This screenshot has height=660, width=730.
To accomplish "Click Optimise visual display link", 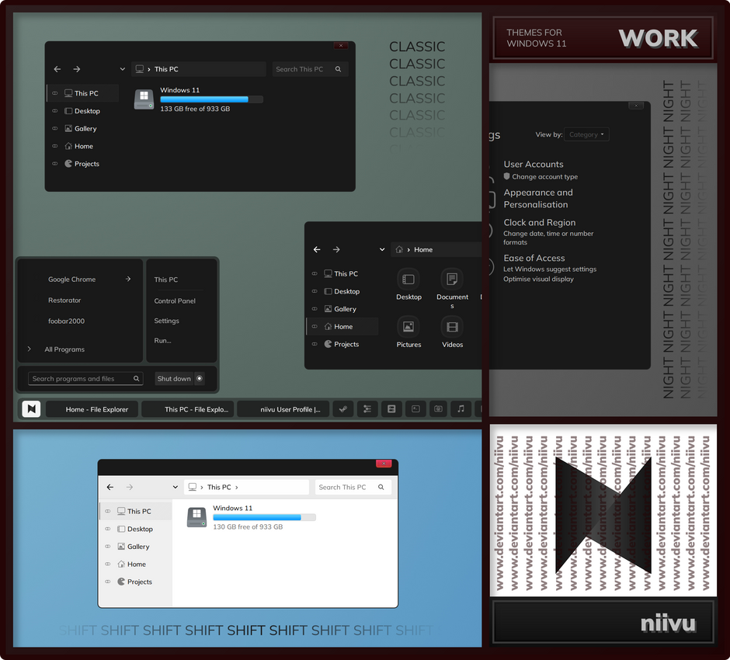I will (x=538, y=279).
